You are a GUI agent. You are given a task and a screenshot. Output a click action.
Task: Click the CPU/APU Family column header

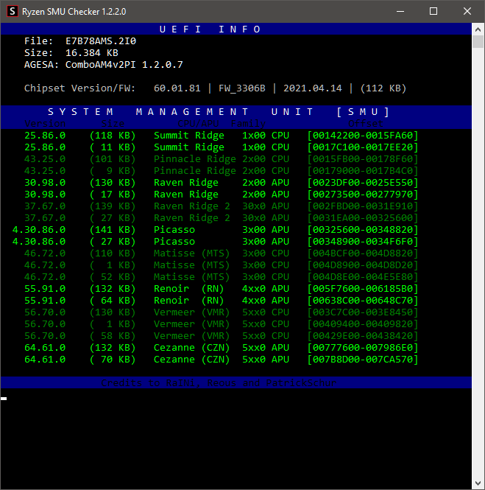(222, 124)
